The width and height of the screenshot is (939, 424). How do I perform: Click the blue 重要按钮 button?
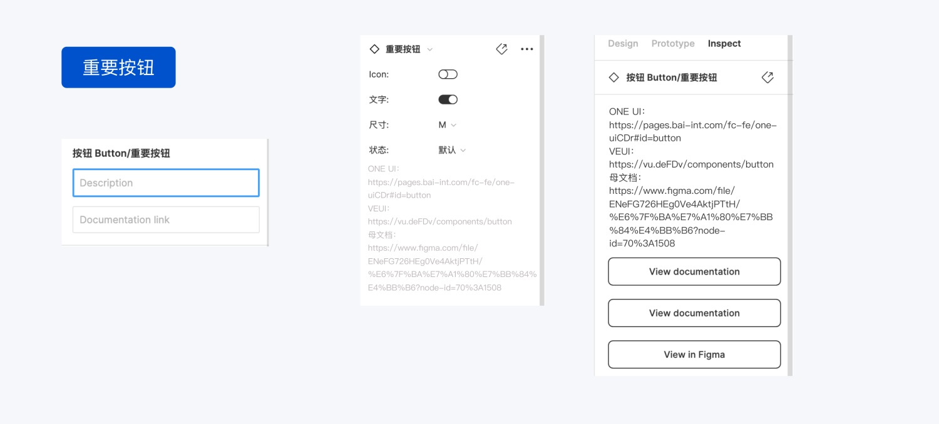coord(118,68)
